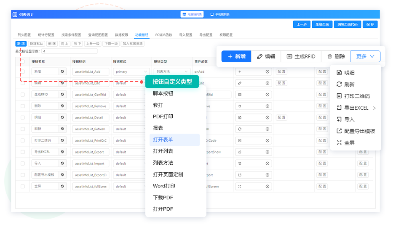
Task: Click the 最大按钮显示数 input field
Action: [x=69, y=51]
